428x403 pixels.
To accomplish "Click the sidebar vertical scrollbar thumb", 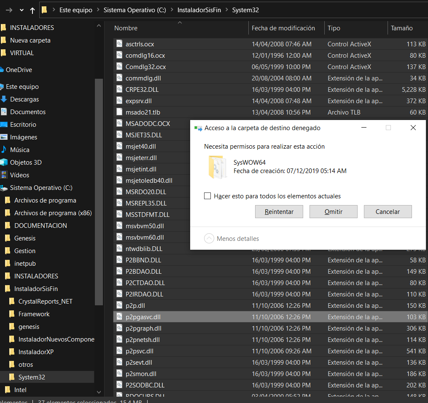I will [x=99, y=192].
